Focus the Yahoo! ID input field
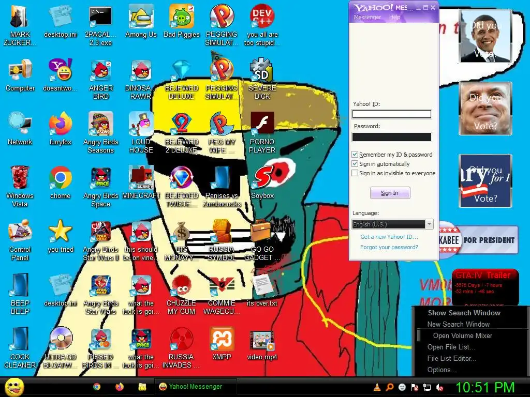Viewport: 530px width, 397px height. pos(392,114)
